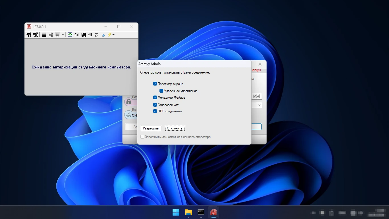
Task: Click the settings icon directly left of File Manager icon
Action: (x=35, y=35)
